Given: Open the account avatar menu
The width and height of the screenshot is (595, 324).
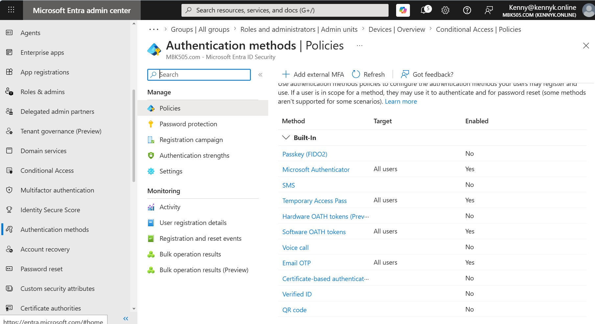Looking at the screenshot, I should [588, 10].
